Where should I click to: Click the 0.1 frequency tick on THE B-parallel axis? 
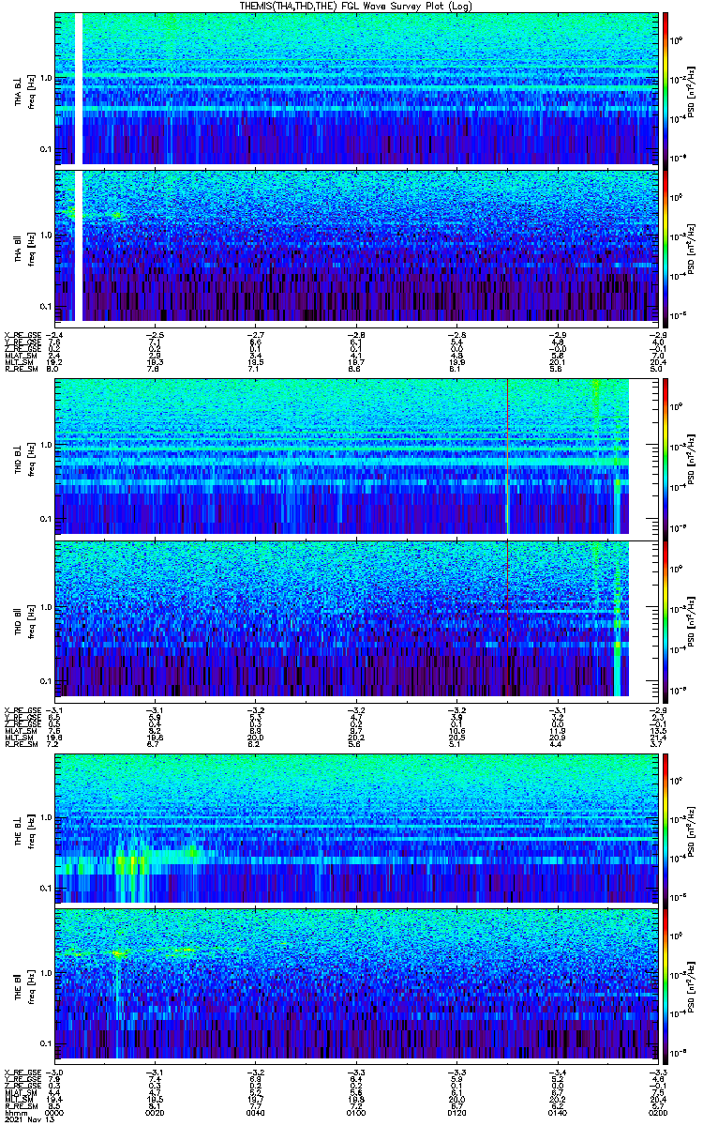44,1043
